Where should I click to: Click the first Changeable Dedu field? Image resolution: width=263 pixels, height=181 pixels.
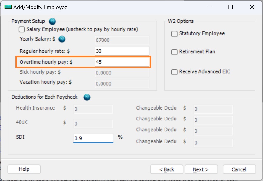pyautogui.click(x=213, y=109)
